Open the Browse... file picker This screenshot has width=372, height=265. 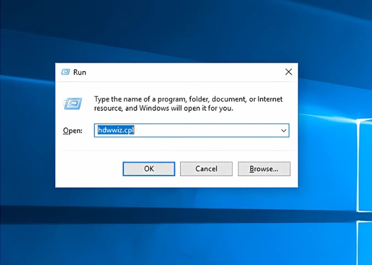pyautogui.click(x=264, y=169)
